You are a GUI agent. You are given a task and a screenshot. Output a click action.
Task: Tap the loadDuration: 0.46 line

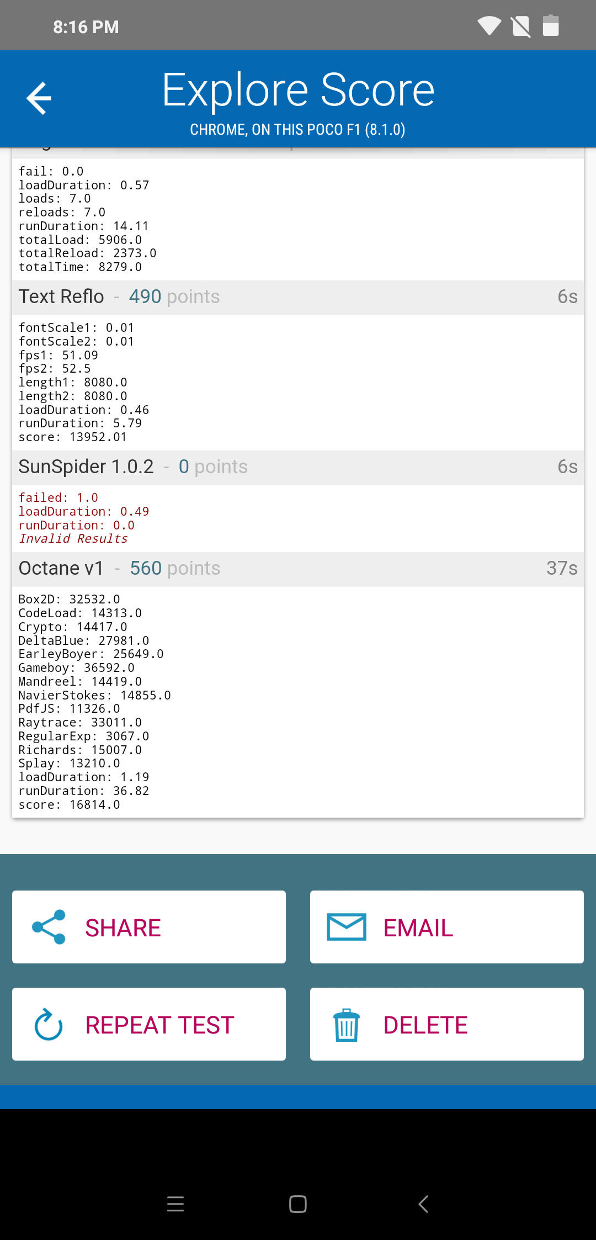(84, 410)
